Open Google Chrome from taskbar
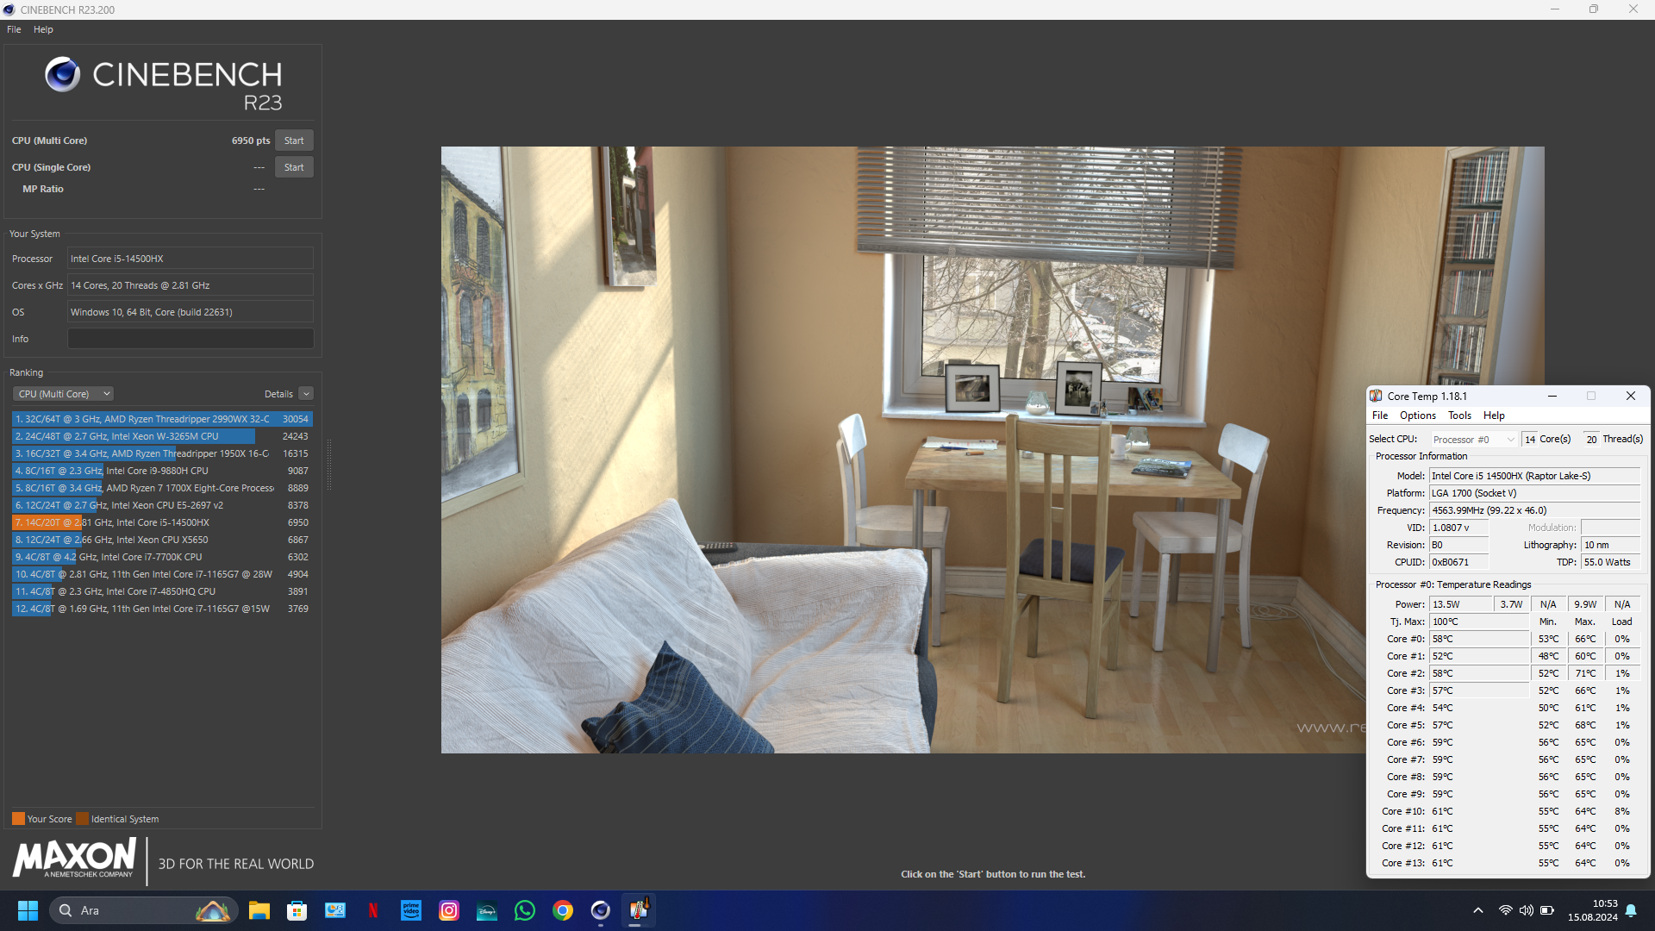 click(x=563, y=910)
